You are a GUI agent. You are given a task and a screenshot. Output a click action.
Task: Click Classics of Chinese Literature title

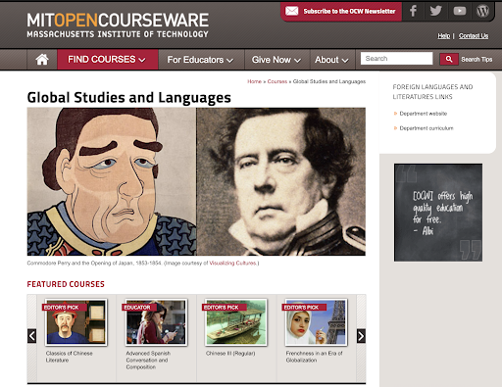point(70,357)
